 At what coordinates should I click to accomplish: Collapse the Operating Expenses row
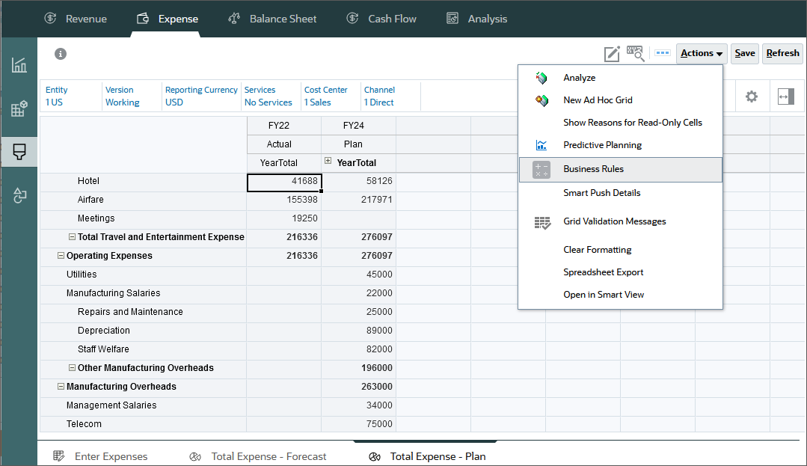(60, 255)
